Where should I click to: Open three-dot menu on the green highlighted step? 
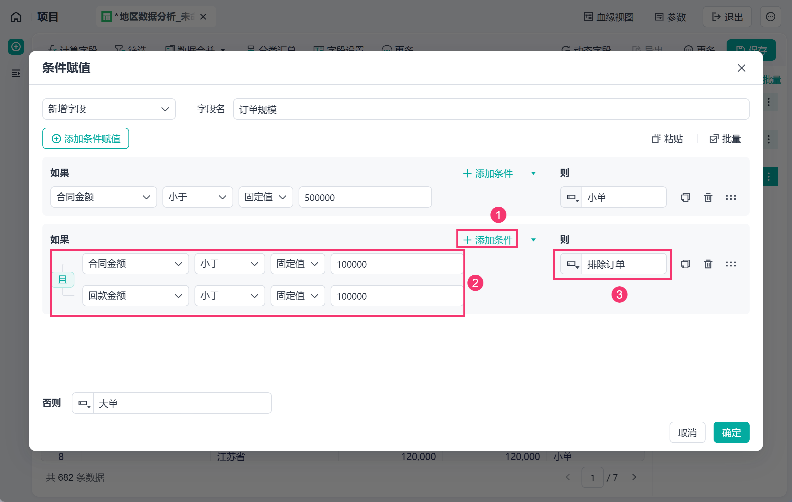click(x=769, y=177)
